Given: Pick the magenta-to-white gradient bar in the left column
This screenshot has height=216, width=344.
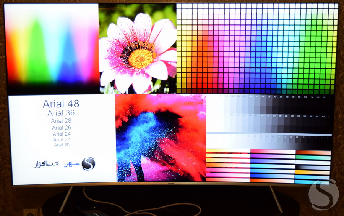Looking at the screenshot, I should click(x=228, y=175).
